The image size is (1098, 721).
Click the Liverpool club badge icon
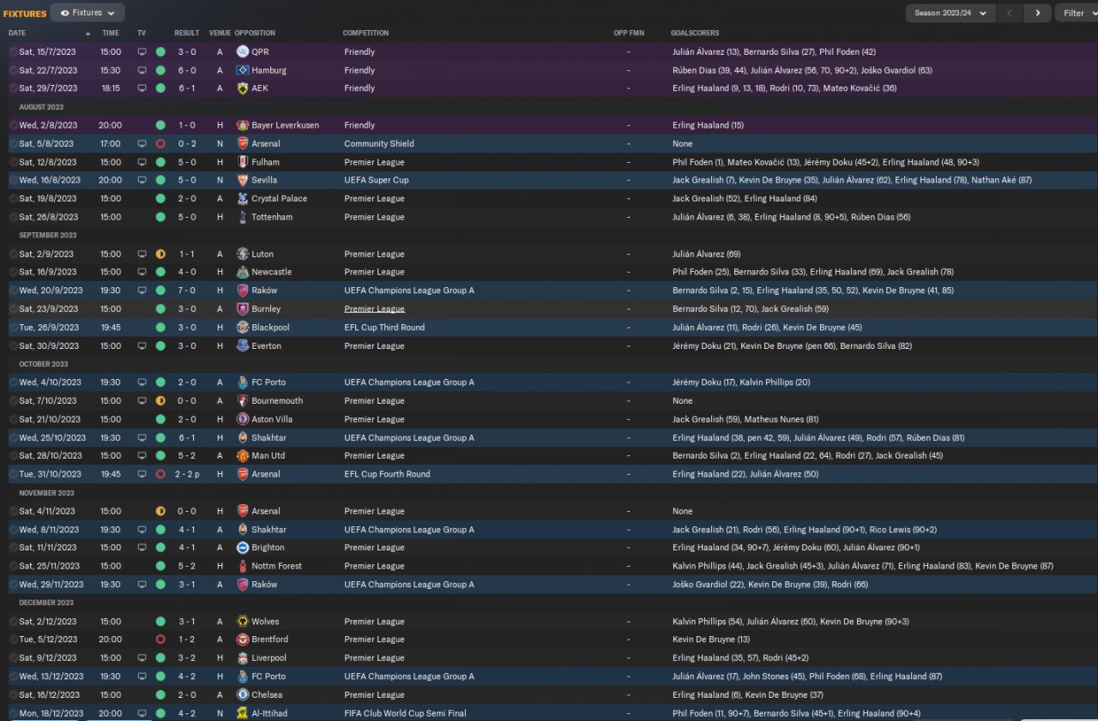pos(243,658)
